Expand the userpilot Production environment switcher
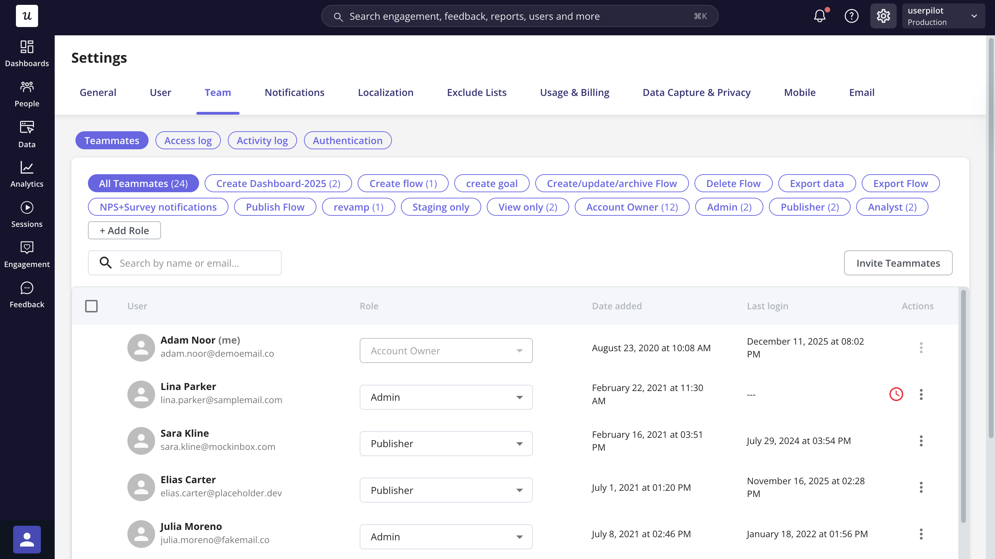This screenshot has height=559, width=995. point(943,16)
